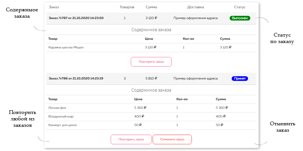Click the 5 810 ₽ order total
303x151 pixels.
151,79
